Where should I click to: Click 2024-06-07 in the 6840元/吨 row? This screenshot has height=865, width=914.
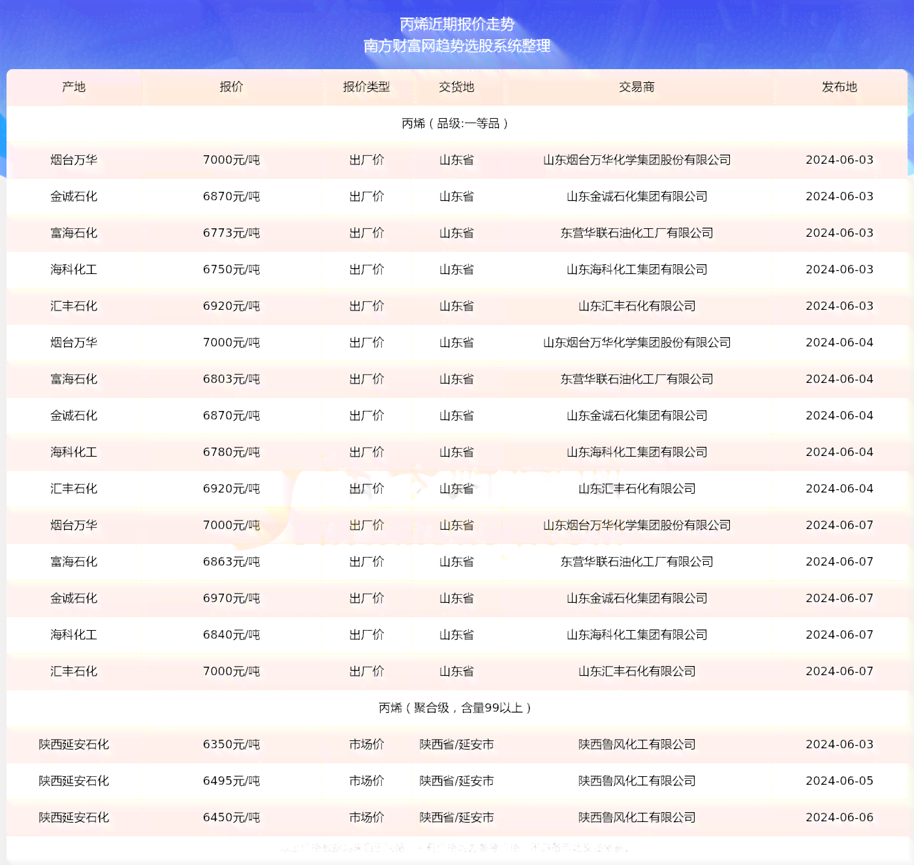click(x=839, y=635)
